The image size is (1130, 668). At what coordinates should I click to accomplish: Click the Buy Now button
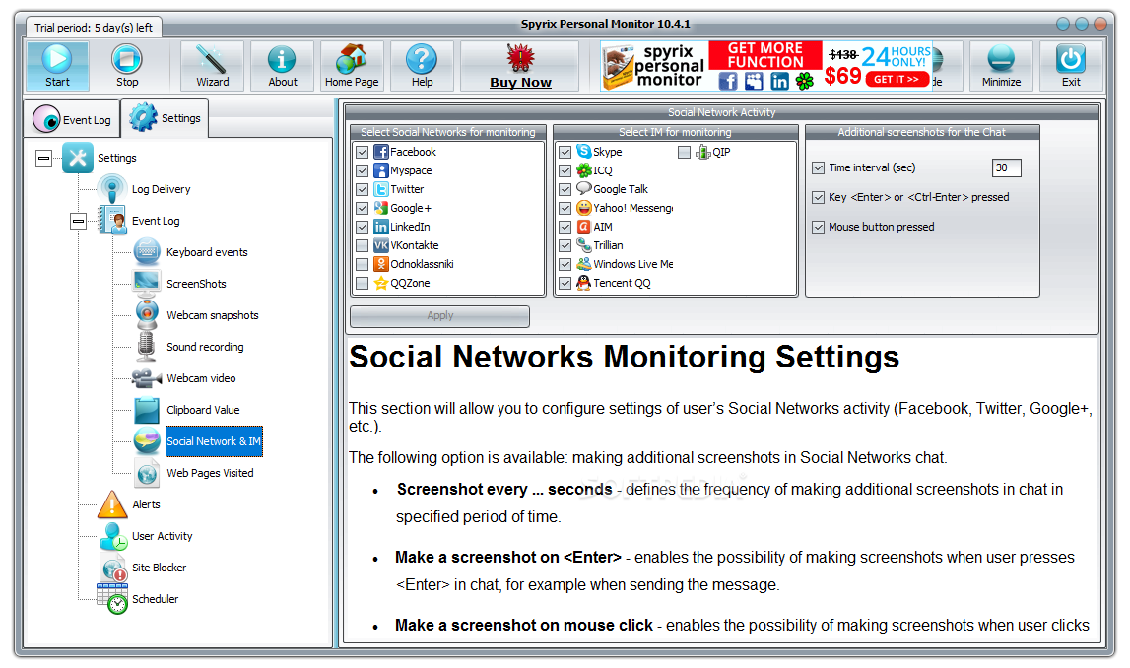click(x=520, y=66)
